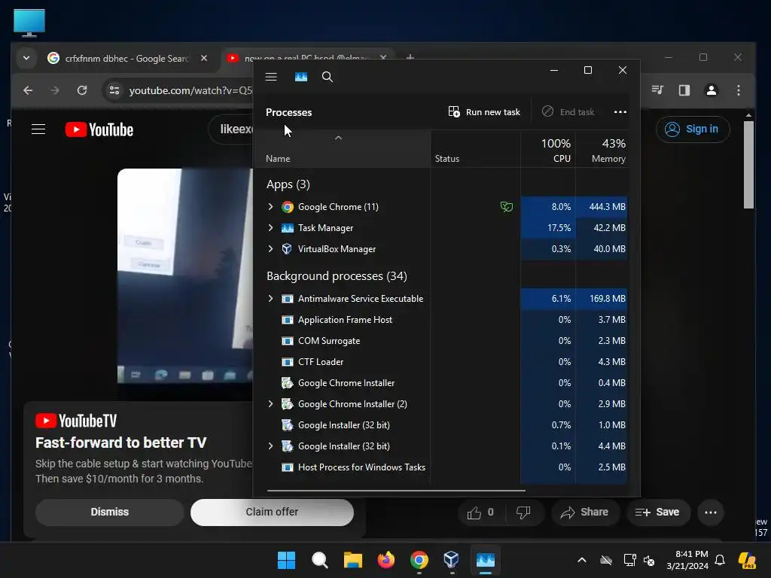Expand Google Chrome Installer (2) group
Screen dimensions: 771x578
270,403
